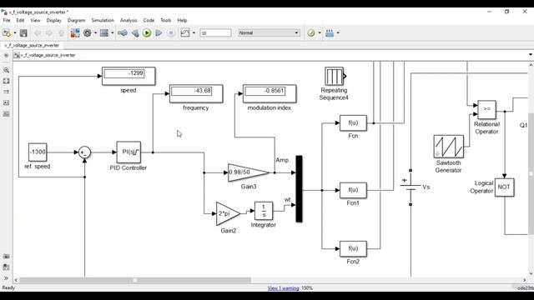This screenshot has height=300, width=534.
Task: Expand the palette using the double chevron
Action: pos(6,278)
